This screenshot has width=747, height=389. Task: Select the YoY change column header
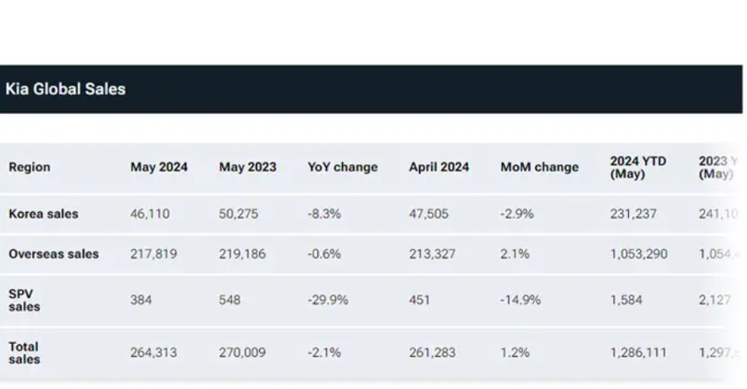[x=343, y=167]
